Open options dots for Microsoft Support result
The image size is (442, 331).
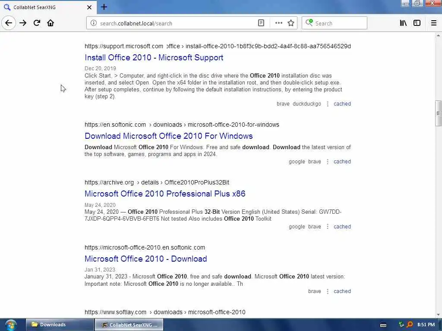(328, 104)
